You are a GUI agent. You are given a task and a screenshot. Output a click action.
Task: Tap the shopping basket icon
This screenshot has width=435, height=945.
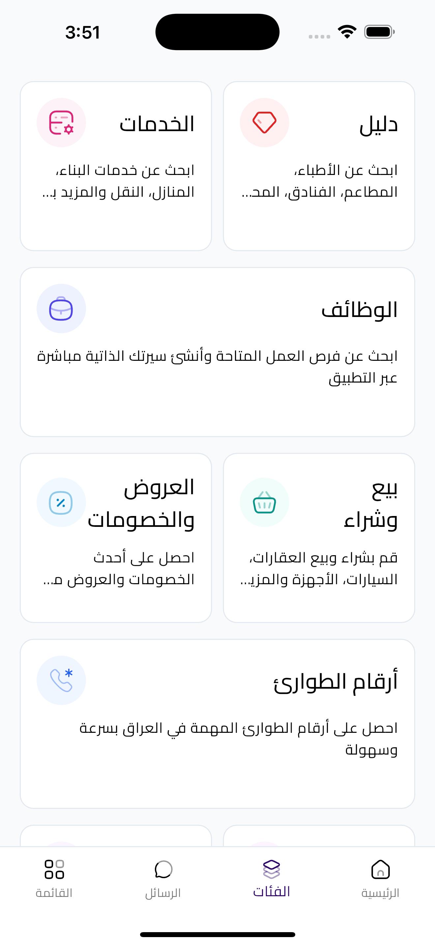click(264, 502)
